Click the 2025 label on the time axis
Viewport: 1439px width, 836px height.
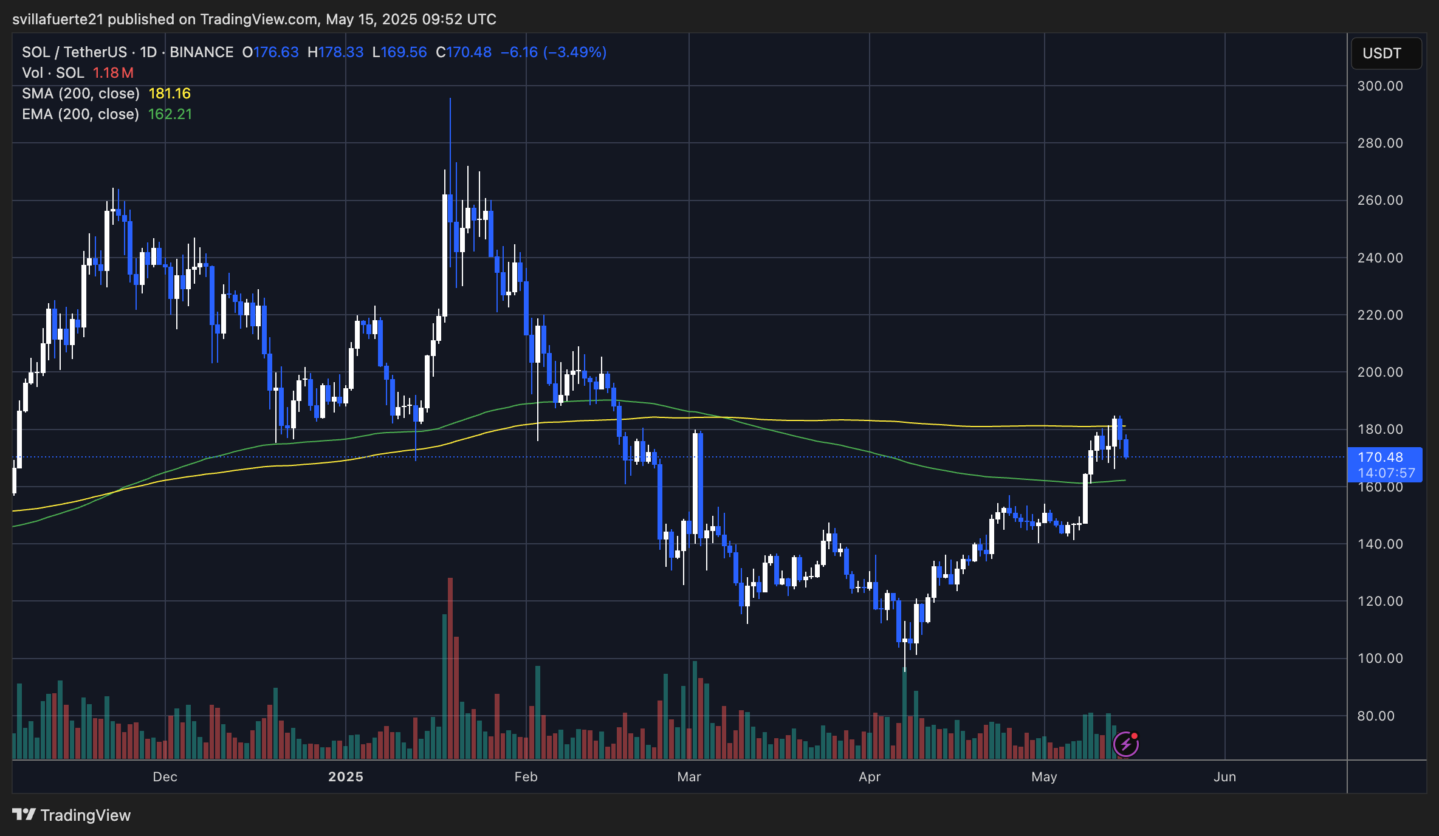346,776
